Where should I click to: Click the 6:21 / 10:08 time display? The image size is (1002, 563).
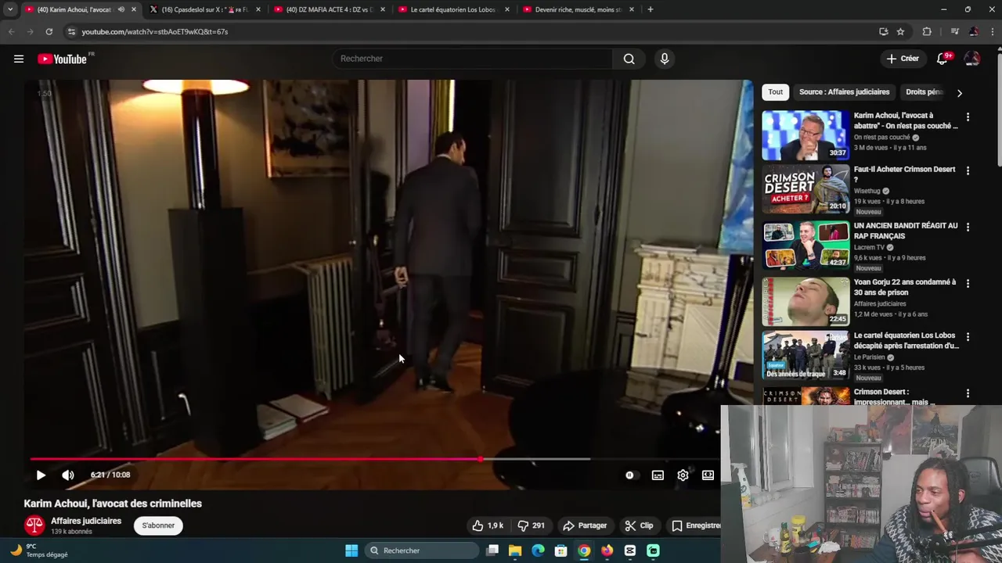click(x=110, y=475)
